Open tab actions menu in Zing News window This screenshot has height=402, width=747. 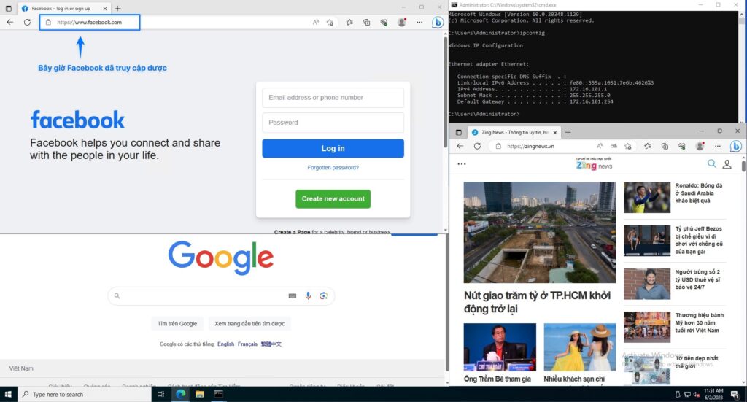458,132
